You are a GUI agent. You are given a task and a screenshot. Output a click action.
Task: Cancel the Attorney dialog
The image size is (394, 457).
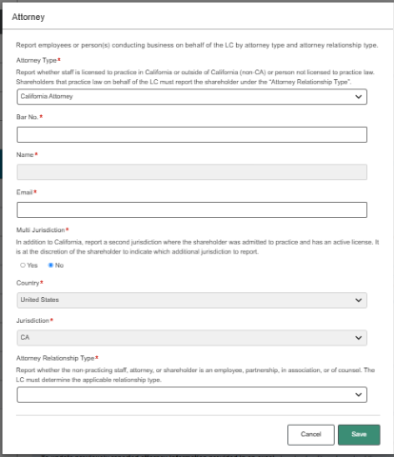311,435
